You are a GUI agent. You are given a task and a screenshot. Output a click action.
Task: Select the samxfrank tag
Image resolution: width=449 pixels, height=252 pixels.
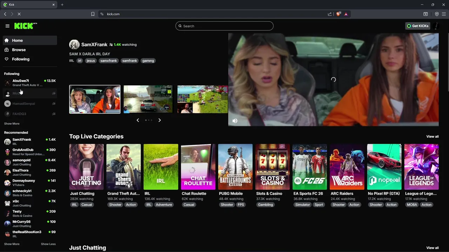pos(108,61)
